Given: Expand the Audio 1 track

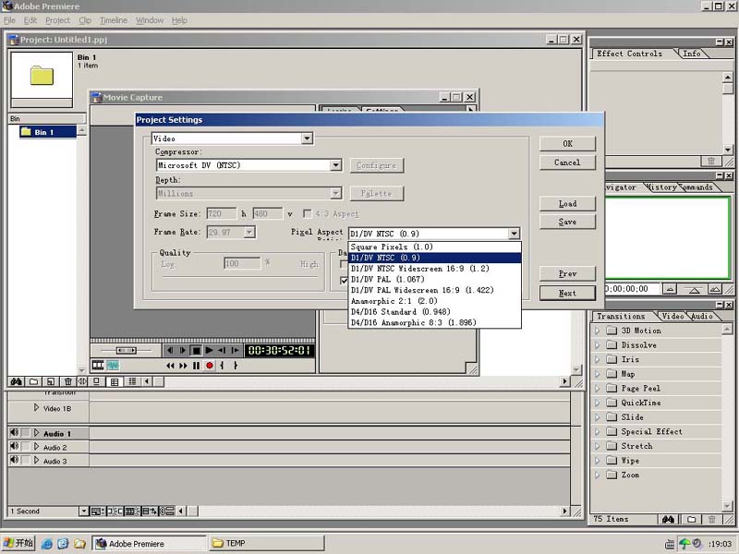Looking at the screenshot, I should pyautogui.click(x=36, y=433).
